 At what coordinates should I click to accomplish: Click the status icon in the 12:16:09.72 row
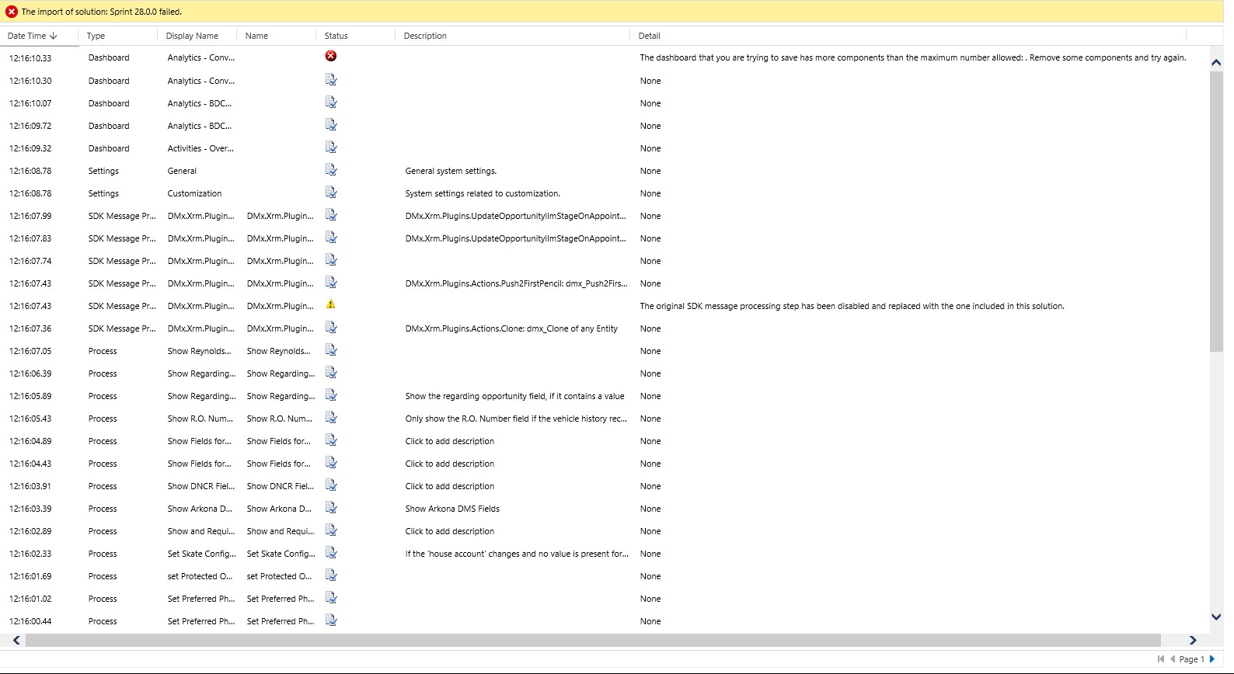coord(331,124)
